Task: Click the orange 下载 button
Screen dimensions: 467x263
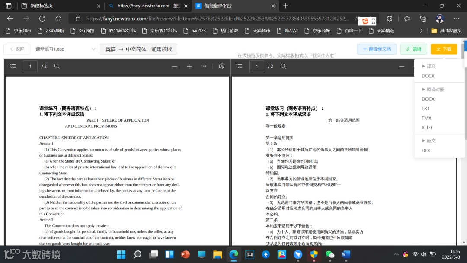Action: (x=444, y=49)
